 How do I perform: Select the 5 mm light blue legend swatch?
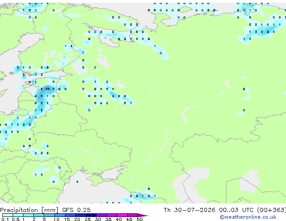[50, 215]
